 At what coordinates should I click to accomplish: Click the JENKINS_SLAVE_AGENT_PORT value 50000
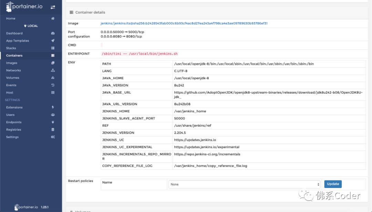179,118
